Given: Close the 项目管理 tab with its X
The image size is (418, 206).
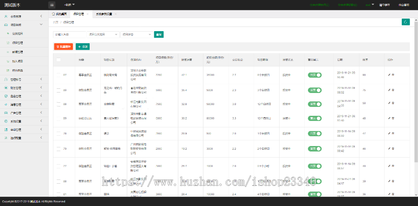Looking at the screenshot, I should pyautogui.click(x=87, y=14).
